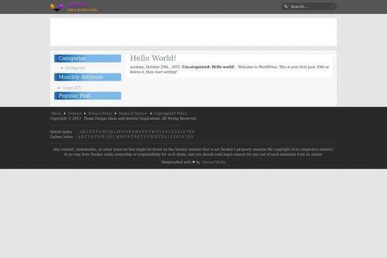Image resolution: width=387 pixels, height=258 pixels.
Task: Click the bold text 'Uncategorized: Hello world!'
Action: click(208, 67)
